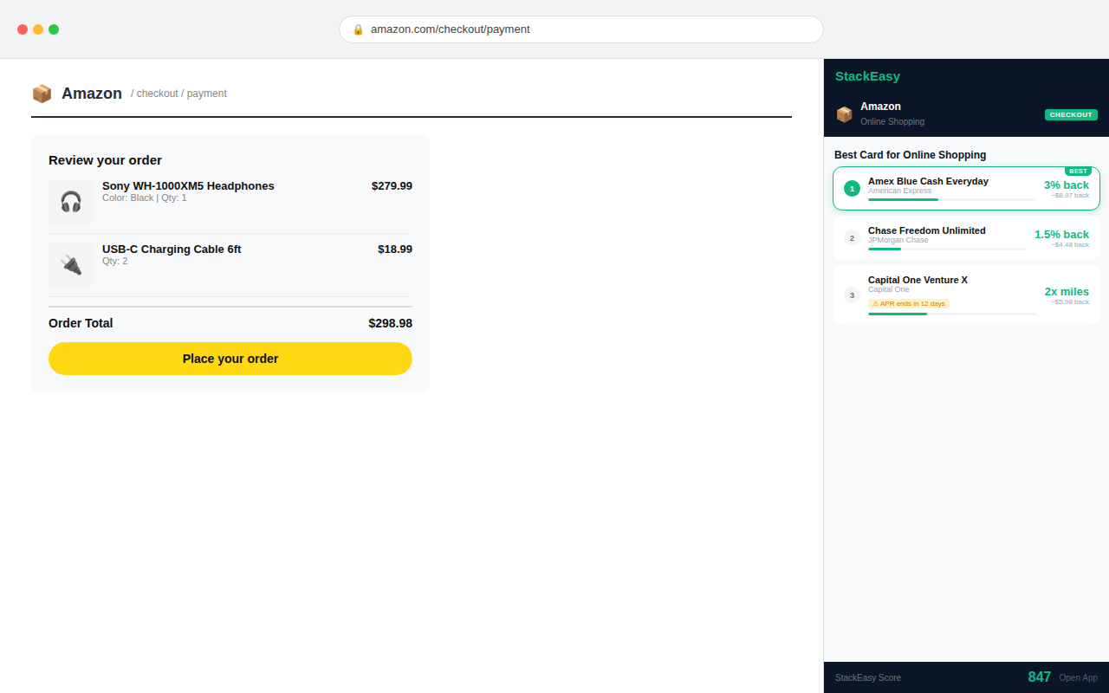The image size is (1109, 693).
Task: Click the Amex card progress bar
Action: [x=952, y=200]
